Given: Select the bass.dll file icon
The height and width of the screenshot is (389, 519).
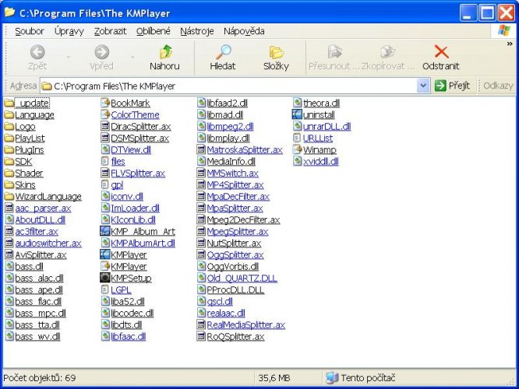Looking at the screenshot, I should [x=9, y=266].
